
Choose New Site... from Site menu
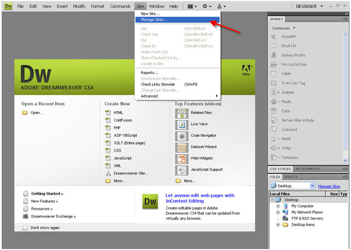pyautogui.click(x=177, y=14)
